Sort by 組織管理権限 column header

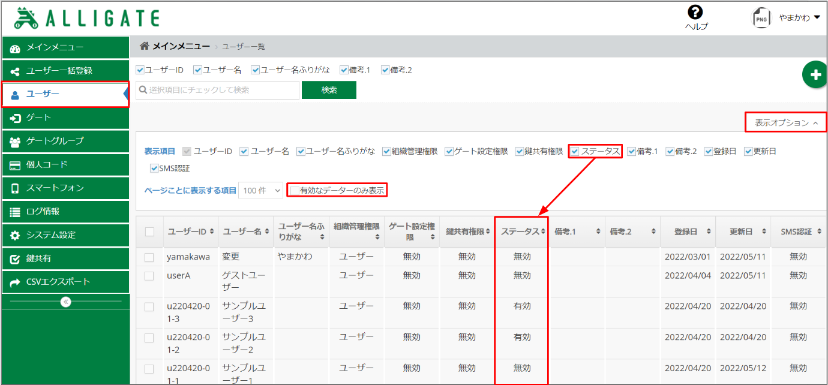click(356, 231)
